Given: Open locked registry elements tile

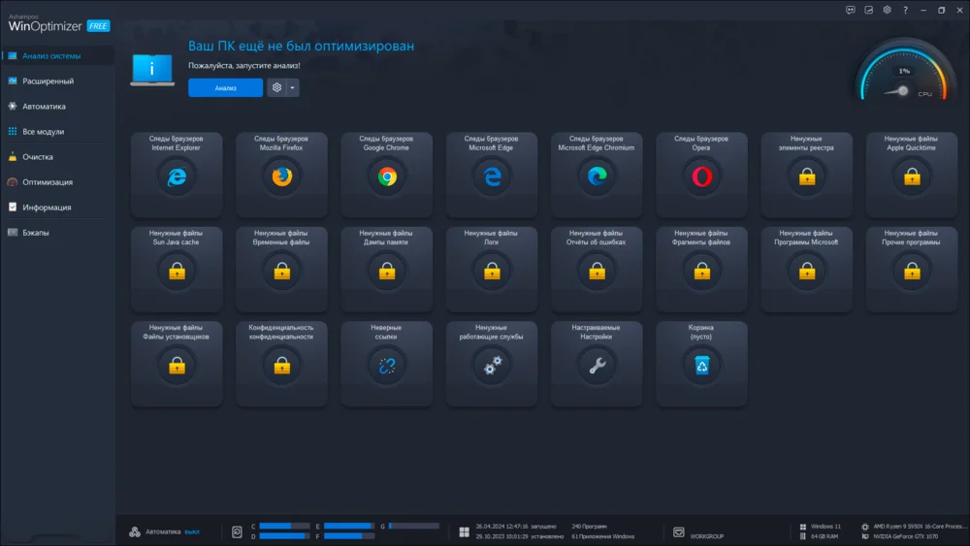Looking at the screenshot, I should click(x=807, y=175).
